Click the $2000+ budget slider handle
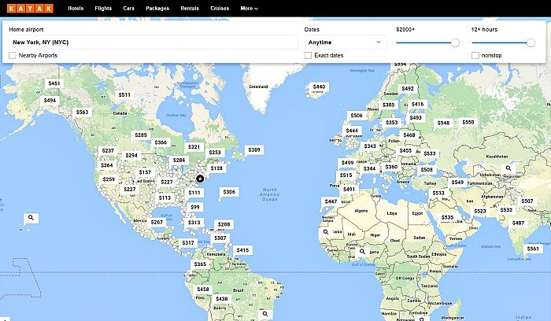Image resolution: width=551 pixels, height=321 pixels. (x=455, y=42)
